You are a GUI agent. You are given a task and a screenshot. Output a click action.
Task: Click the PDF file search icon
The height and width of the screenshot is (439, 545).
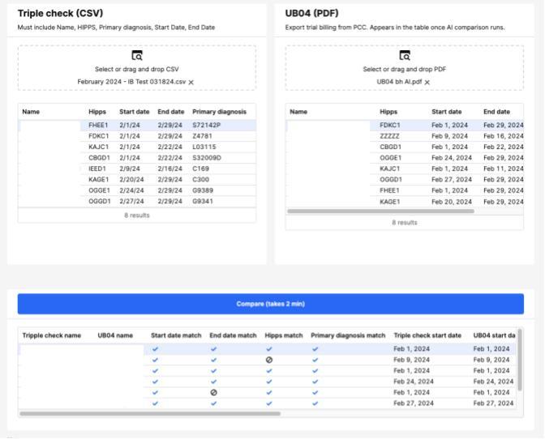[405, 56]
